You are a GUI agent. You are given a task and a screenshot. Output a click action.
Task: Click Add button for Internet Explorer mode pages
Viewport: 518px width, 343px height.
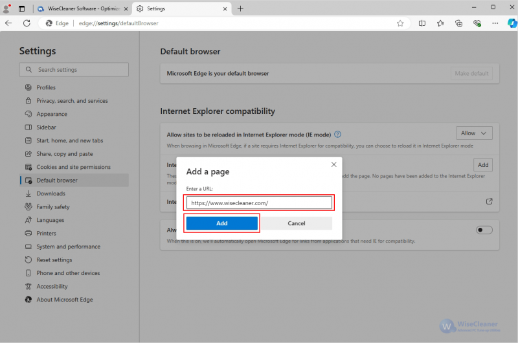483,165
